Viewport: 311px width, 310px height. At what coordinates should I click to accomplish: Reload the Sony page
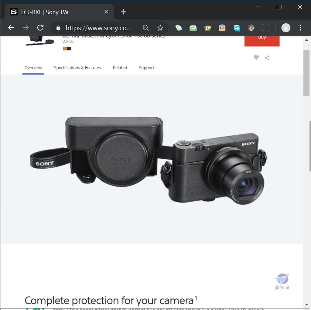(40, 28)
